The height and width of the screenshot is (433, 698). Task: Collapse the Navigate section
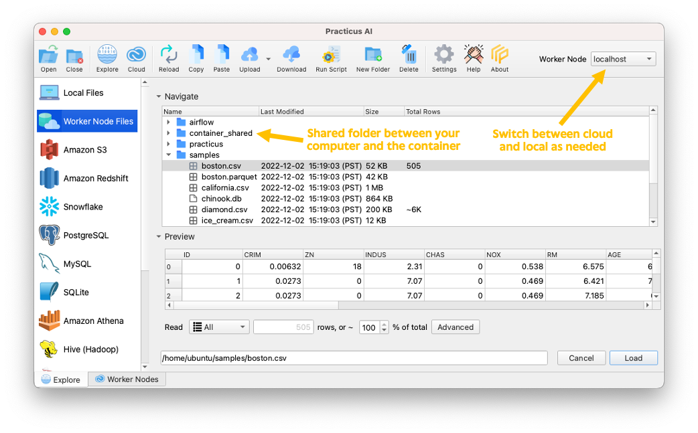[x=159, y=97]
